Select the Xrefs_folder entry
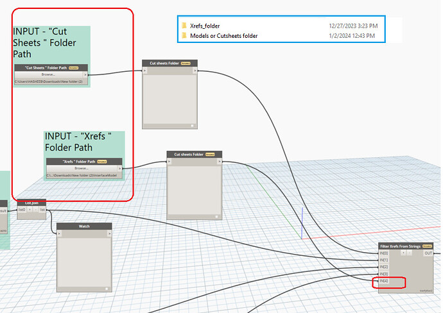The image size is (443, 313). pos(205,26)
